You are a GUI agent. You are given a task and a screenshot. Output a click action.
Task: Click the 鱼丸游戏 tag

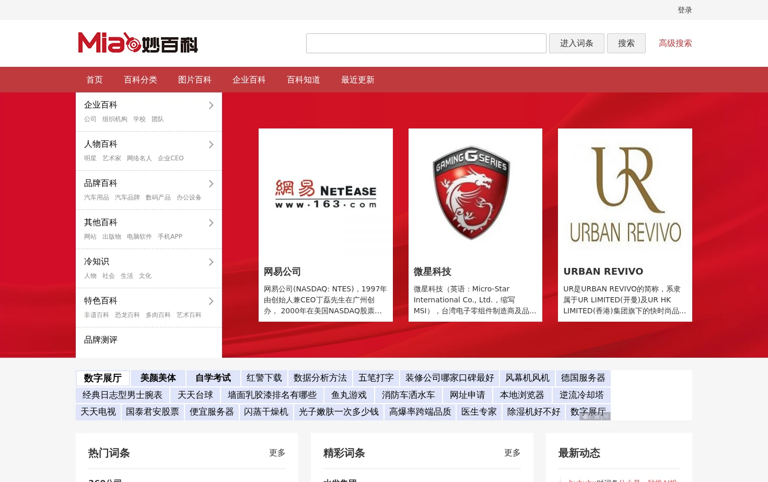pos(349,395)
